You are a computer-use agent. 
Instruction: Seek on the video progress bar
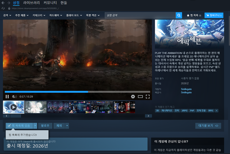[77, 92]
